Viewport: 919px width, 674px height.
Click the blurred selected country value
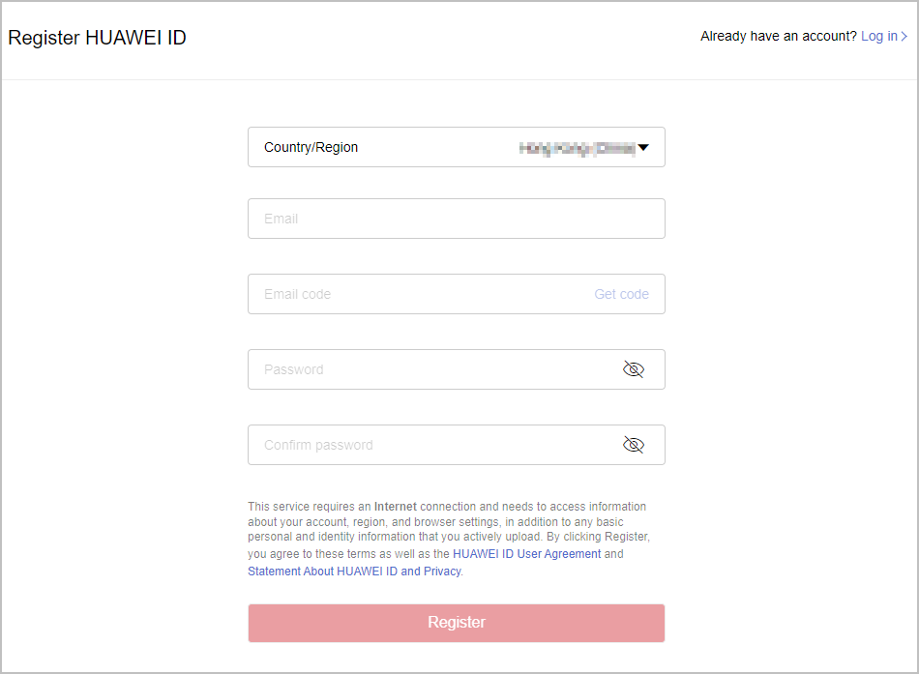pyautogui.click(x=577, y=148)
